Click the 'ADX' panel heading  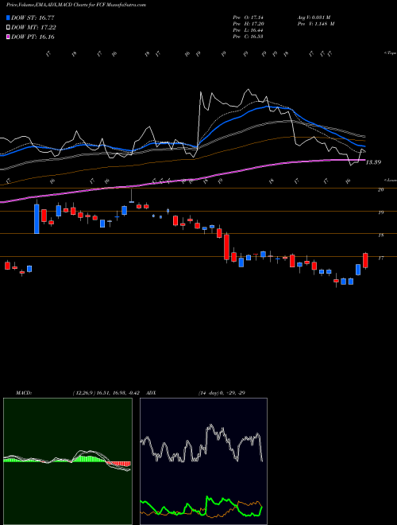[x=152, y=393]
